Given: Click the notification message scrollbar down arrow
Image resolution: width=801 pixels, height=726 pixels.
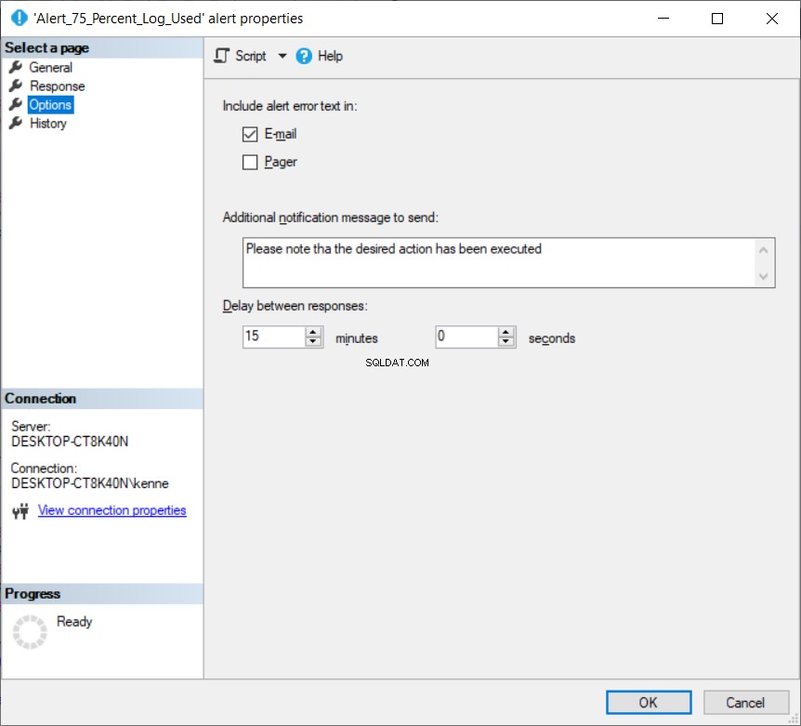Looking at the screenshot, I should click(764, 276).
